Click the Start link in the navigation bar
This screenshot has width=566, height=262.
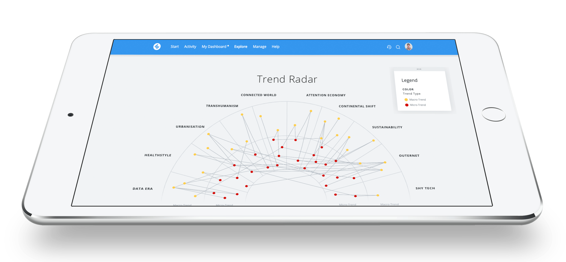click(x=174, y=46)
